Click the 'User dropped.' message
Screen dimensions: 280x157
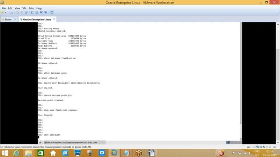(x=45, y=115)
